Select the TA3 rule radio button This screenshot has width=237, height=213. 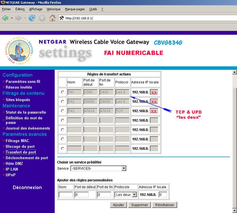coord(62,111)
